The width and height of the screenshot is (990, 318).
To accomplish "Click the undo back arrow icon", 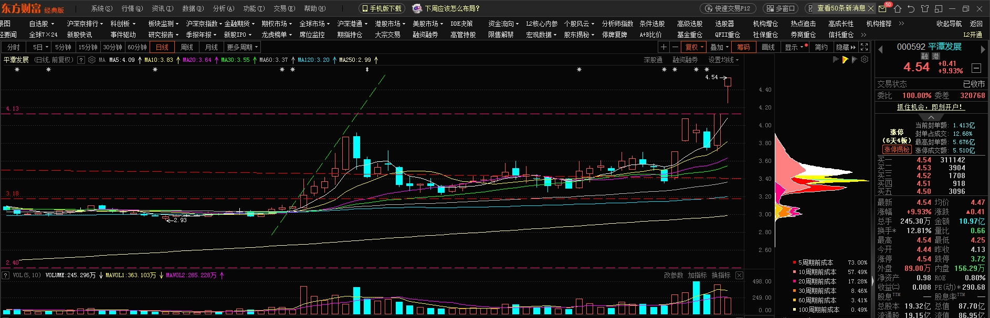I will pyautogui.click(x=911, y=9).
